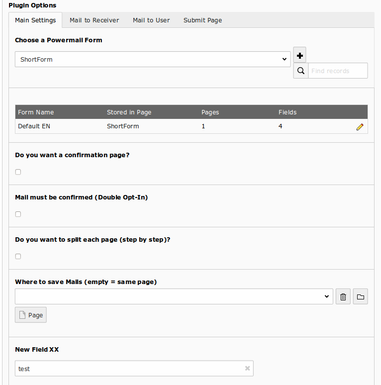Check the split each page step by step option

pyautogui.click(x=18, y=257)
